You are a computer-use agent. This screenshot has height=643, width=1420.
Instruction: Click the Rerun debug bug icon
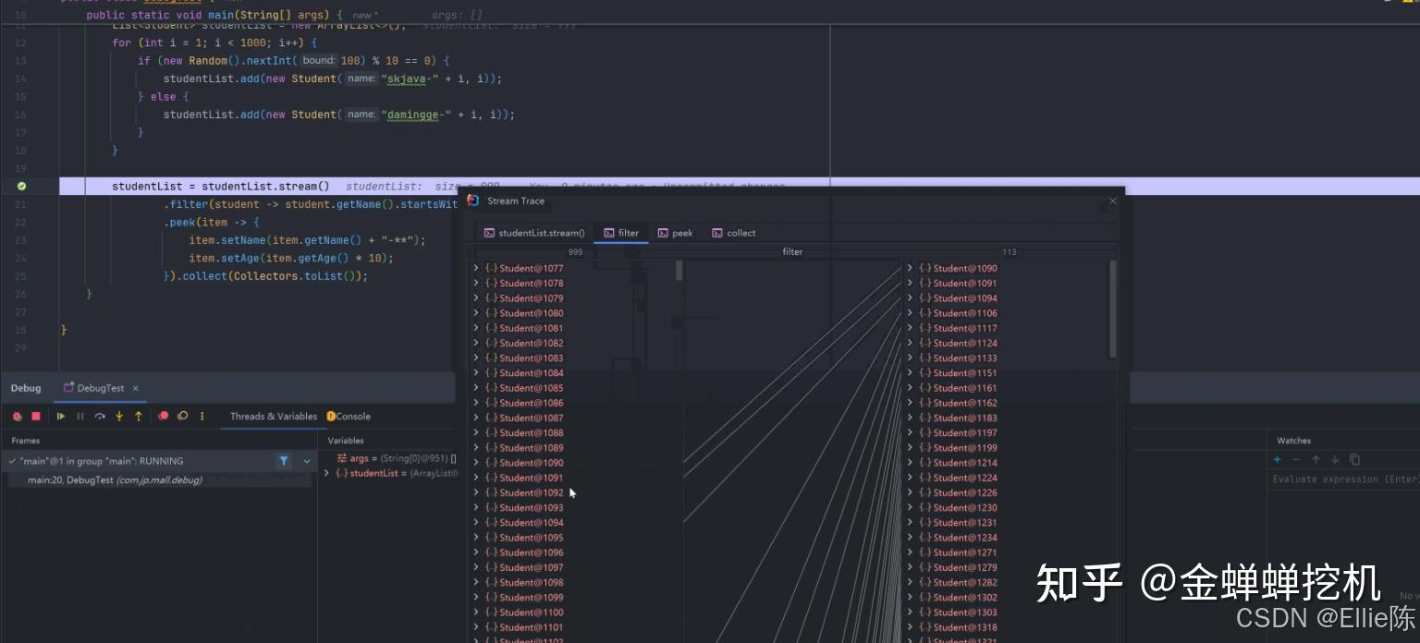pyautogui.click(x=17, y=417)
